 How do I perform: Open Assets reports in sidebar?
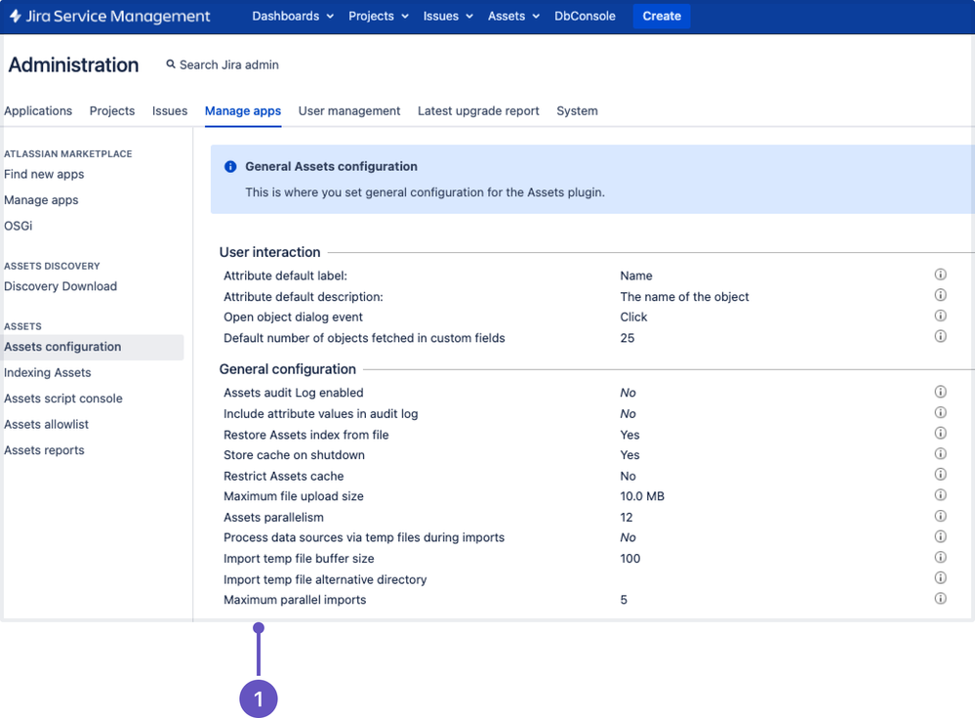[44, 450]
